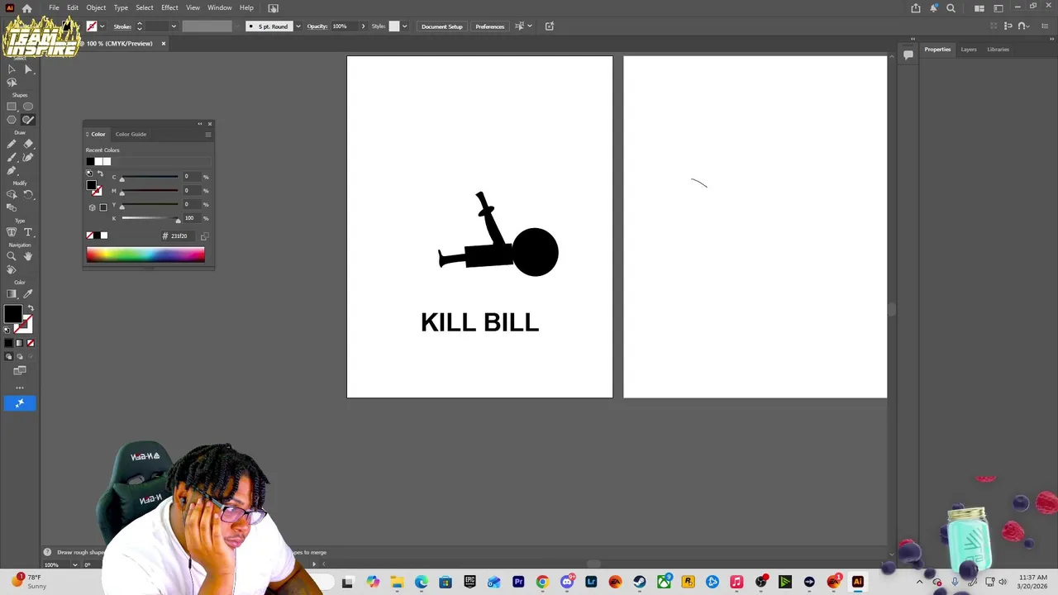Select the Zoom magnifier tool
The image size is (1058, 595).
click(12, 256)
